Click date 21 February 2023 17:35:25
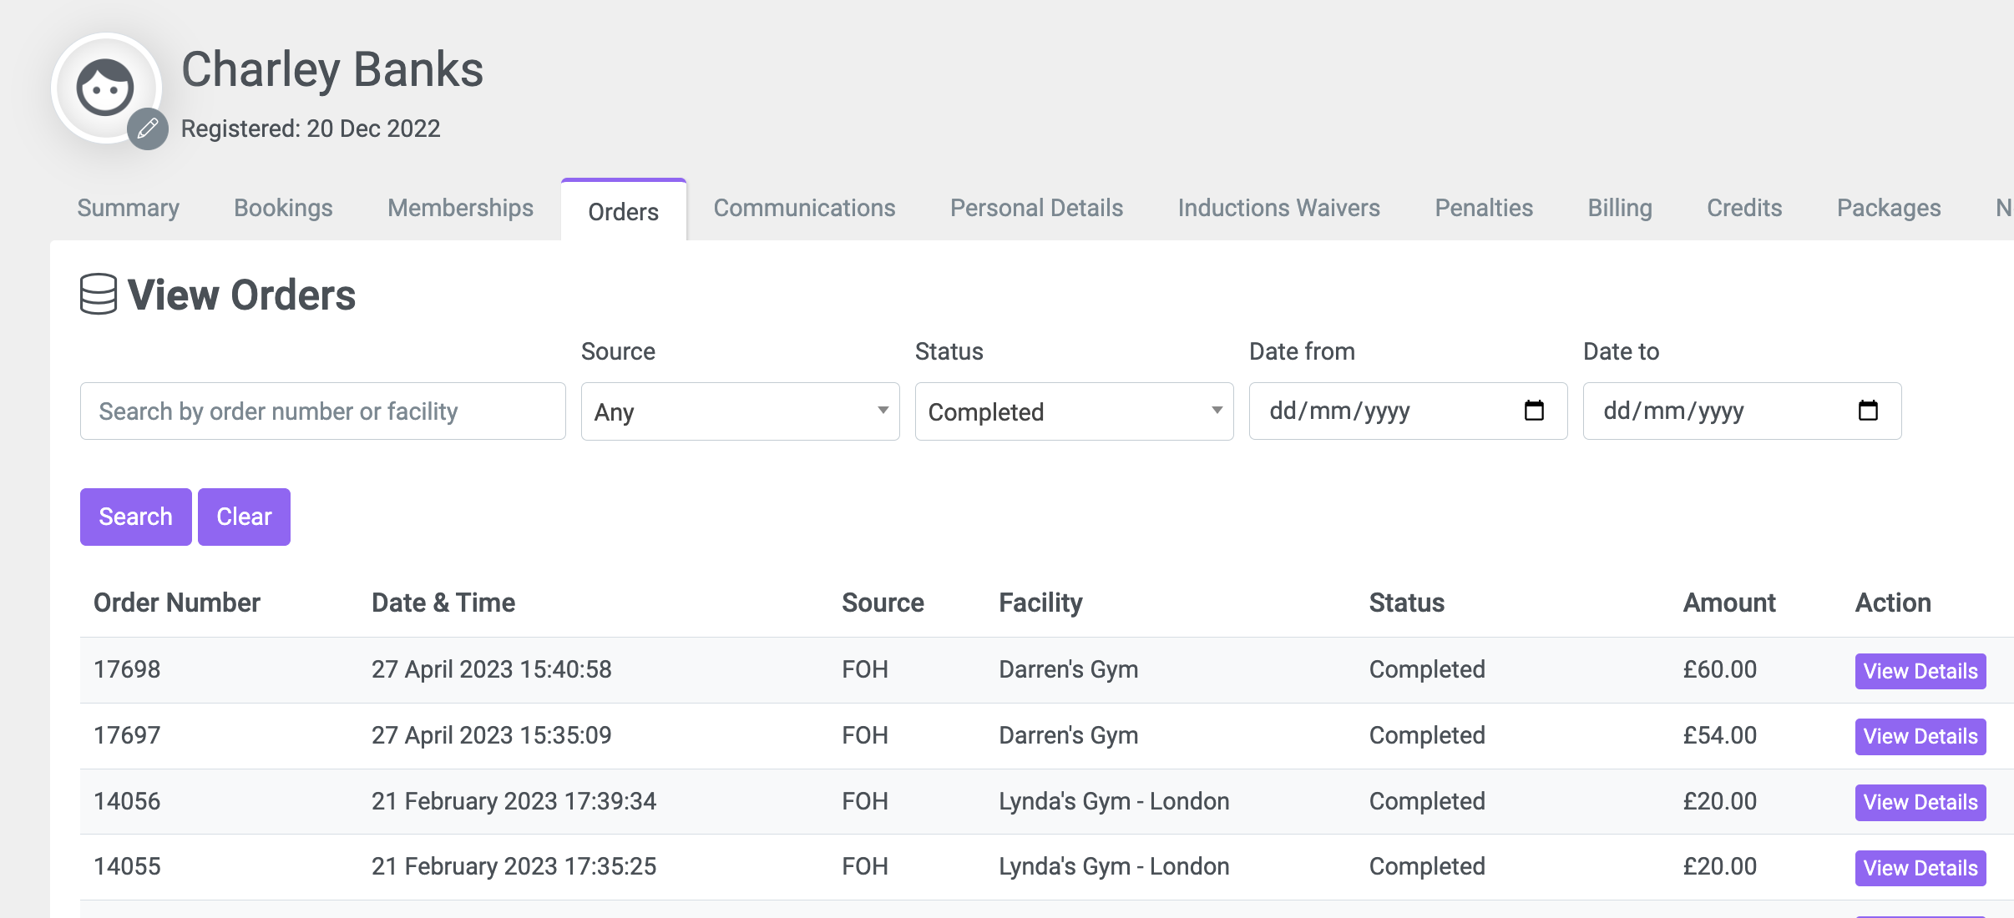2014x918 pixels. tap(514, 866)
